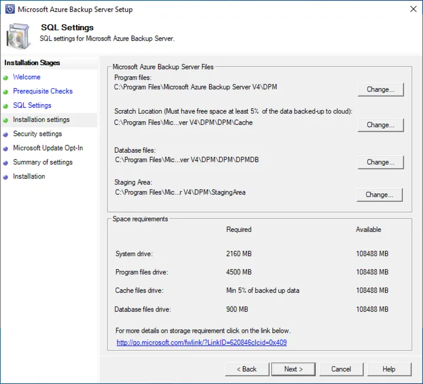Image resolution: width=423 pixels, height=384 pixels.
Task: Click the Azure Backup Server title bar icon
Action: 9,9
